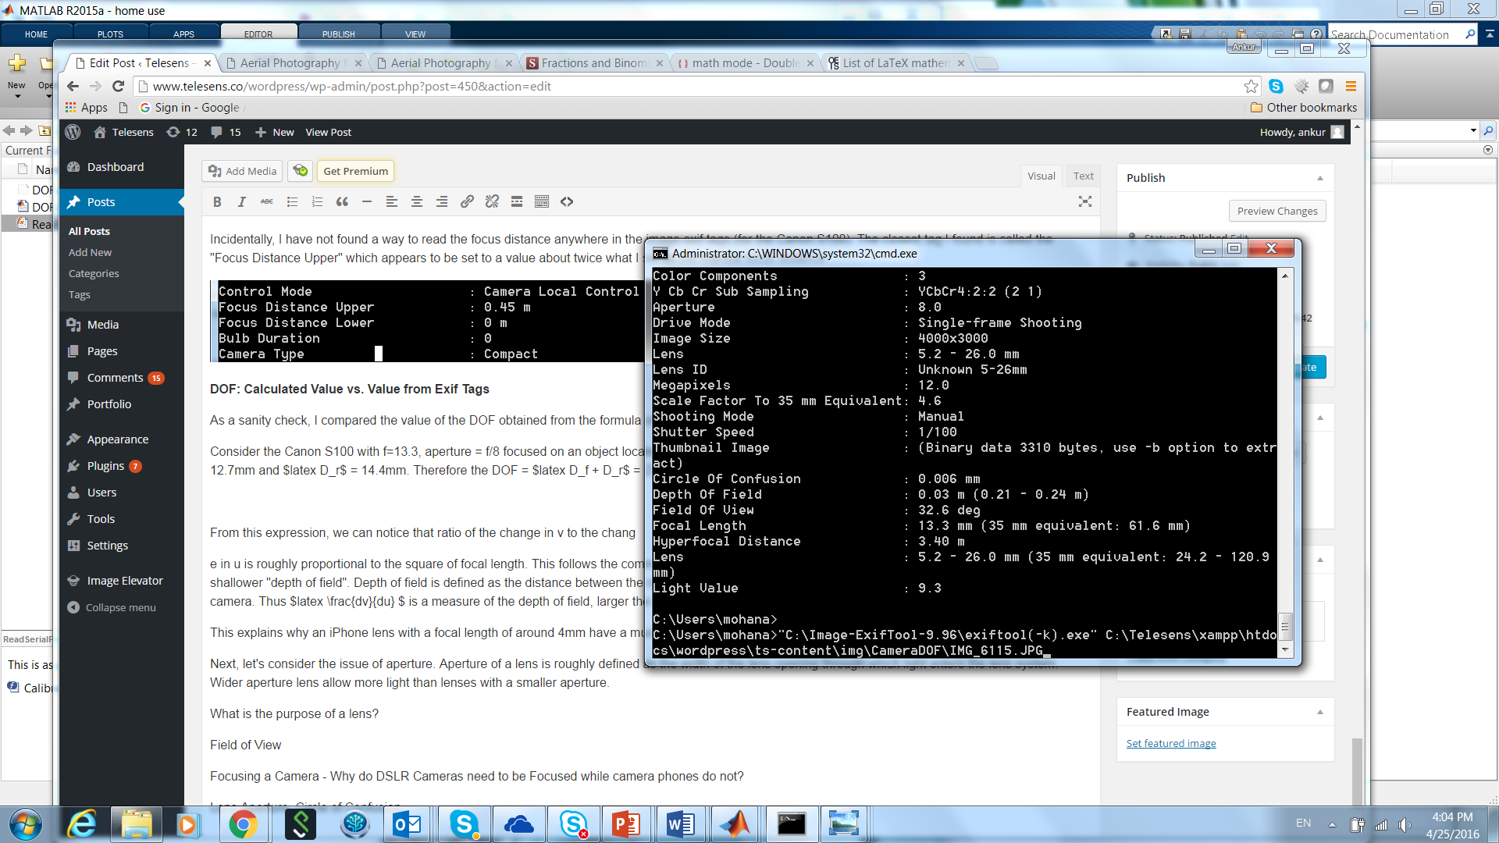
Task: Toggle the editor toolbar kitchen sink
Action: click(542, 202)
